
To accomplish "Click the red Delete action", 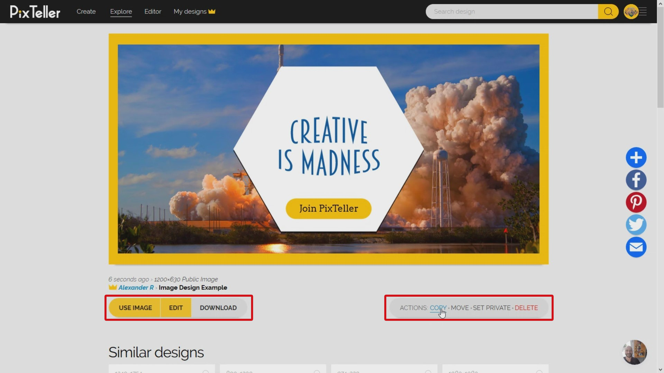I will click(526, 308).
